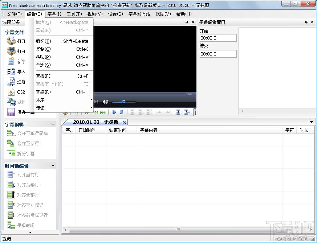Click 合并至单行尾部 merge to line end item
The image size is (317, 243).
pos(28,133)
